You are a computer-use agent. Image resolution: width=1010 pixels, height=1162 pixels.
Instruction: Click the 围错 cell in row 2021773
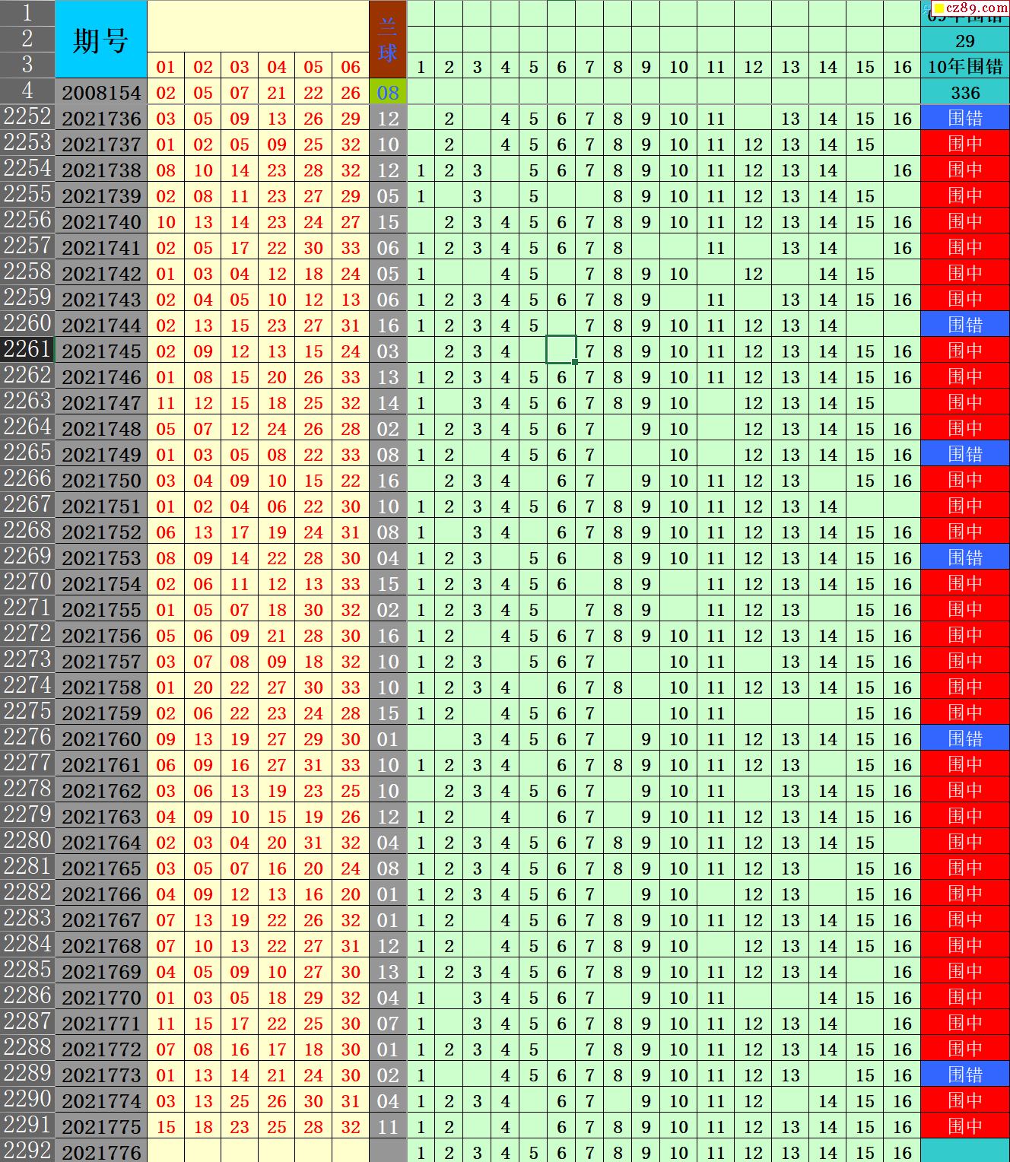(965, 1075)
